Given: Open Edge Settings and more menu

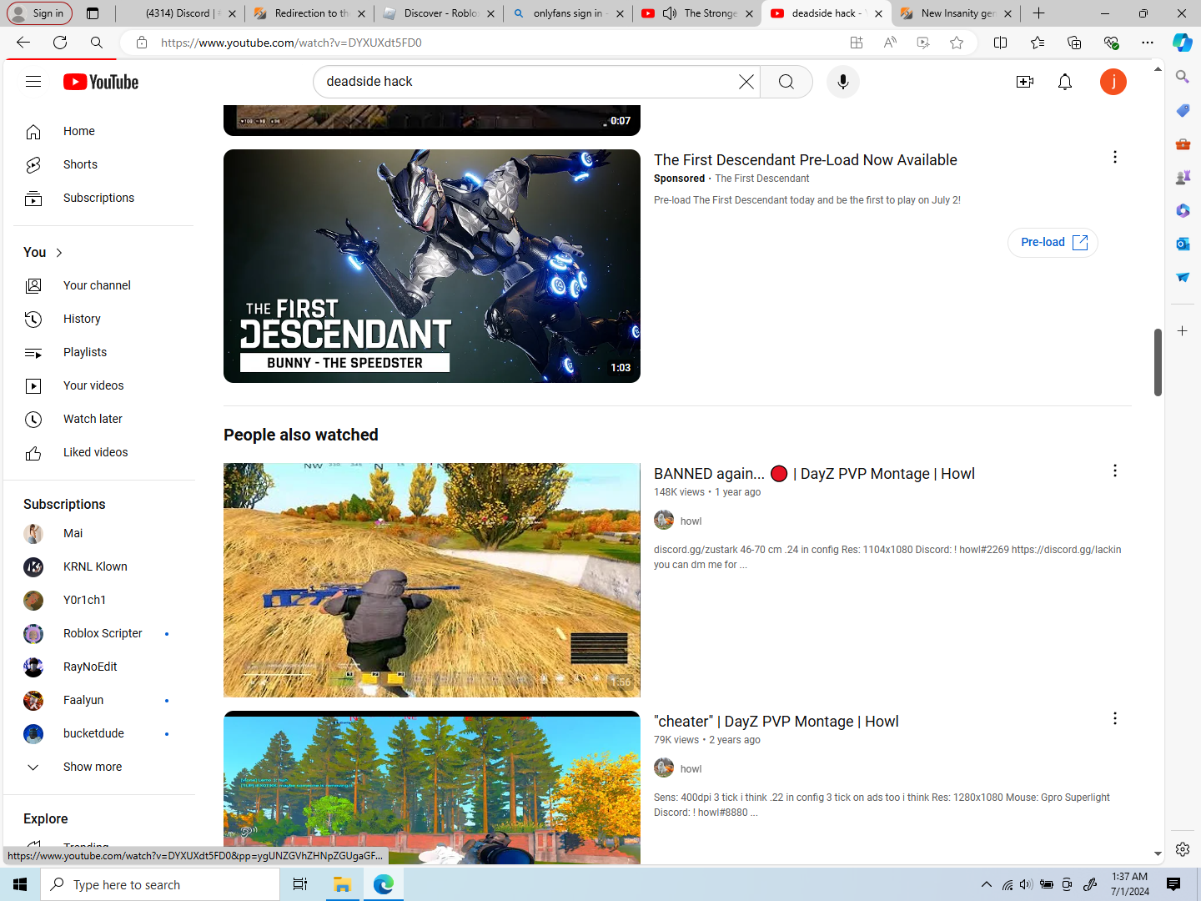Looking at the screenshot, I should [1148, 43].
